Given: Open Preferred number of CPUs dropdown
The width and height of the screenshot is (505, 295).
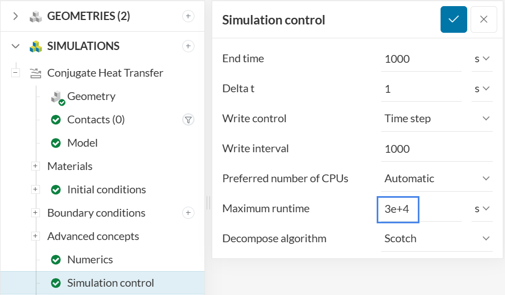Looking at the screenshot, I should pos(437,178).
